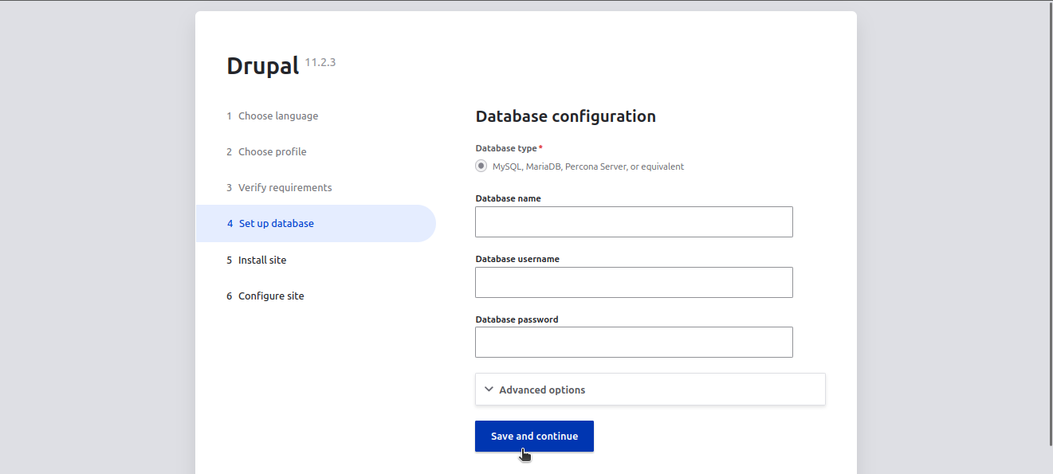Screen dimensions: 1053x474
Task: Click the Save and continue button
Action: pyautogui.click(x=534, y=436)
